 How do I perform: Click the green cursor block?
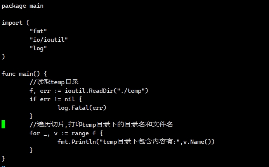[x=3, y=124]
